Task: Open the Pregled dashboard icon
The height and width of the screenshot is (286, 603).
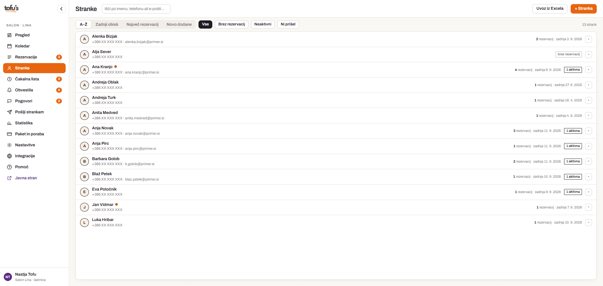Action: (9, 35)
